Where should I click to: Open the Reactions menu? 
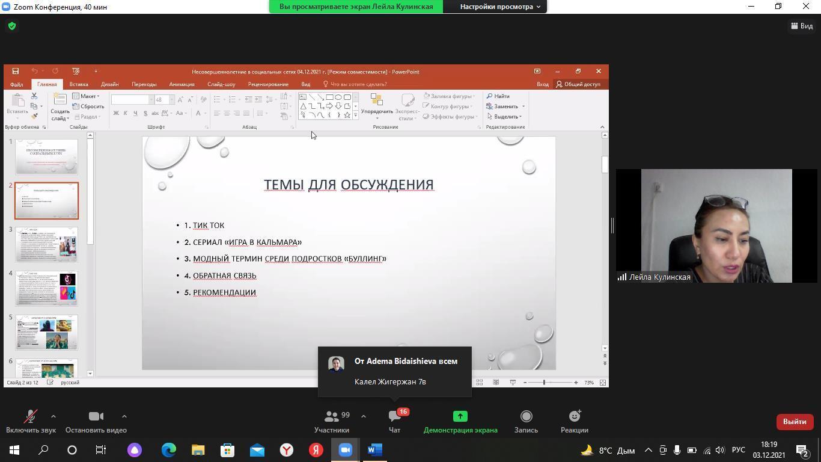point(575,416)
